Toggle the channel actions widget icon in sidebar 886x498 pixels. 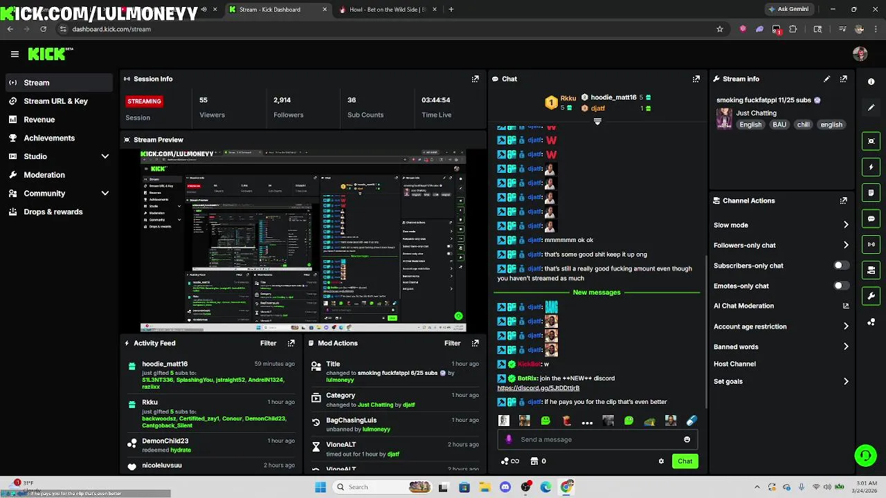coord(871,270)
